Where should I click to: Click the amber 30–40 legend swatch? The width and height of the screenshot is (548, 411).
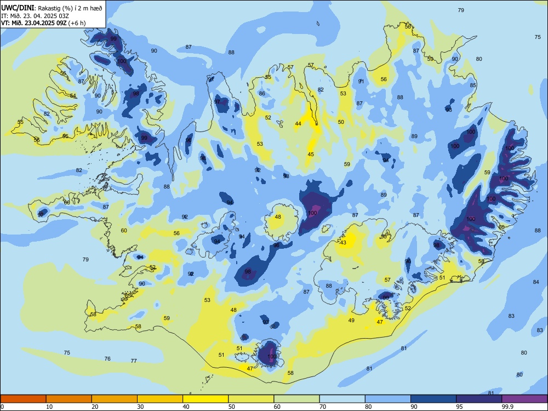point(160,399)
